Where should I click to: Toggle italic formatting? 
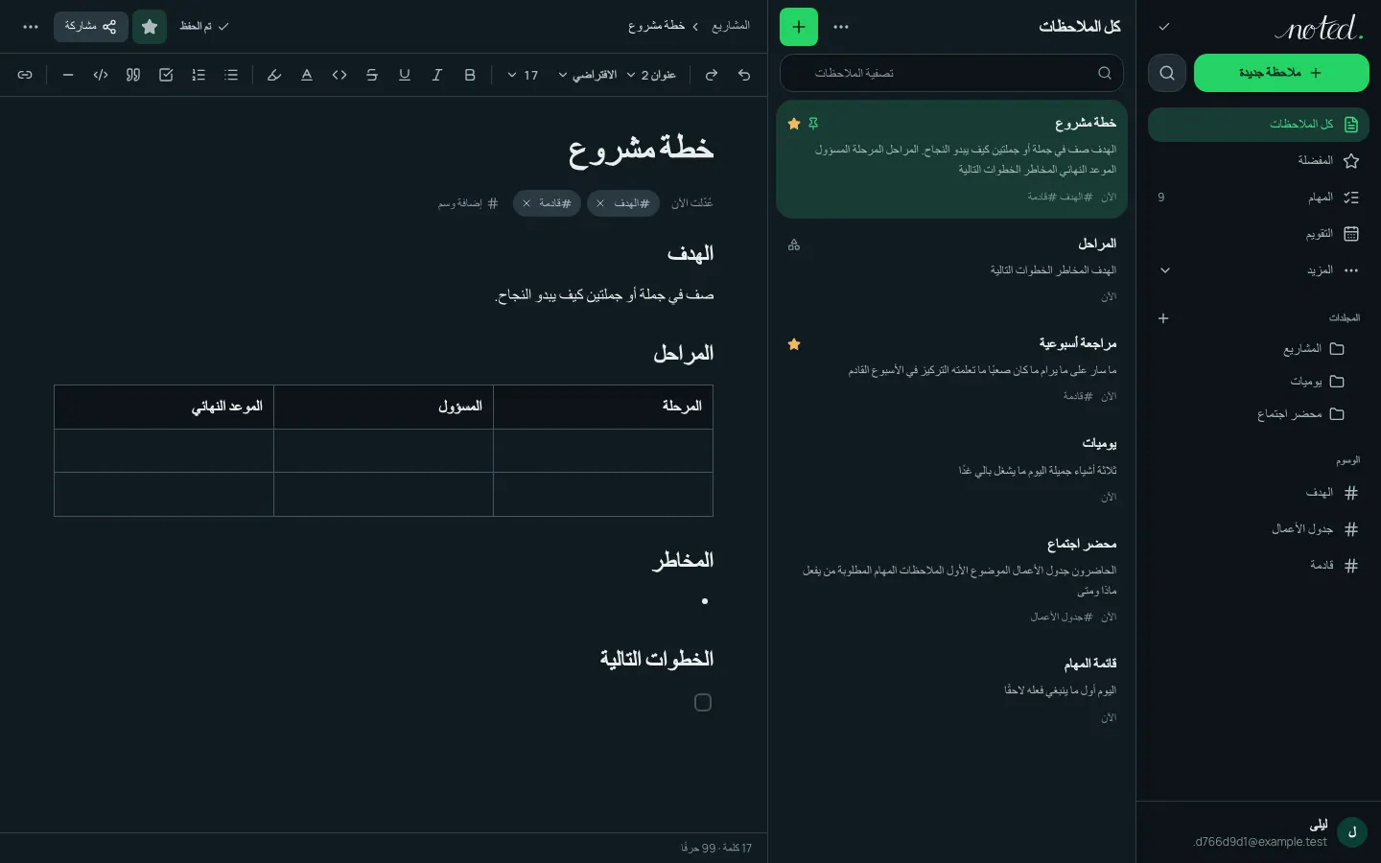click(437, 75)
